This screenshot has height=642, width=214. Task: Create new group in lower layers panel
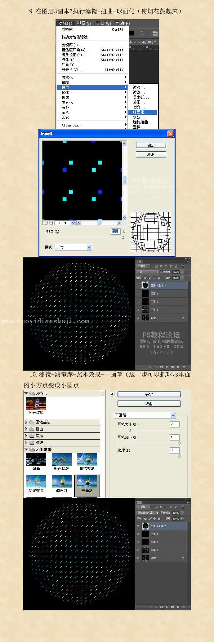coord(172,607)
